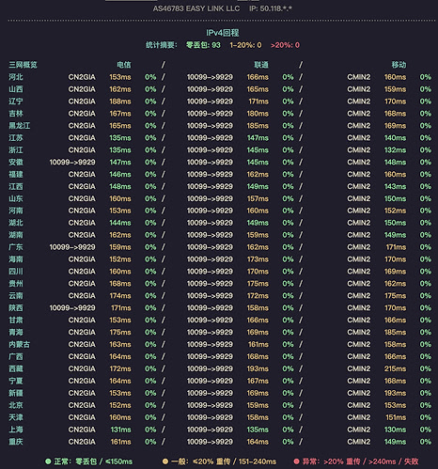Click 电信 route 10099->9929 in 陕西 row
The width and height of the screenshot is (438, 469).
(x=72, y=308)
